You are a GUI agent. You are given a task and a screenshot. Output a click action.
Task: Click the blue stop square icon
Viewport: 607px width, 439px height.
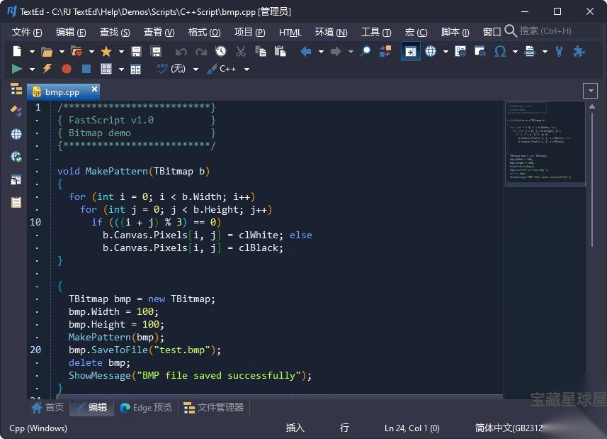[86, 69]
